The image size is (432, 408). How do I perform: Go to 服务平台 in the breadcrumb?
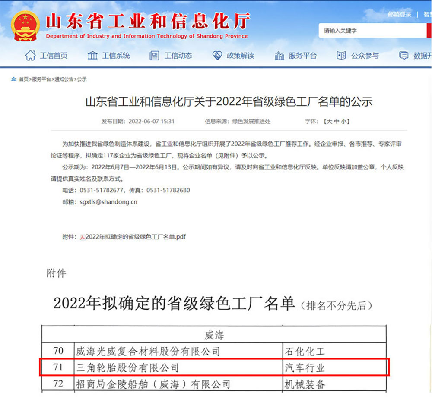[x=41, y=79]
